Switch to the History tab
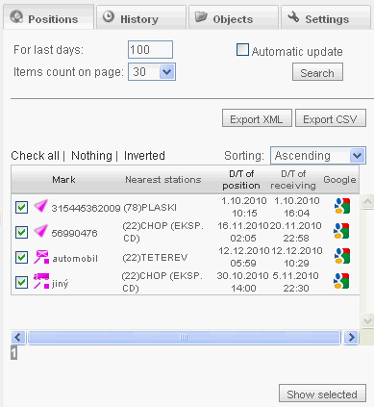Viewport: 374px width, 407px height. click(141, 17)
